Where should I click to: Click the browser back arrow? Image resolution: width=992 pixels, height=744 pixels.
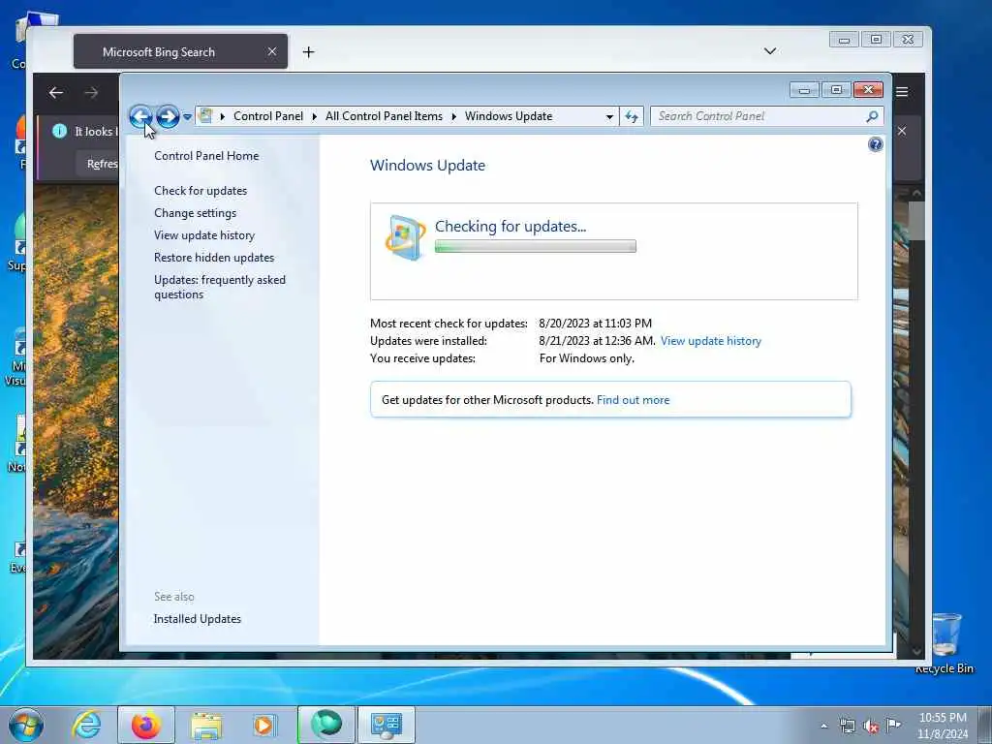coord(55,92)
